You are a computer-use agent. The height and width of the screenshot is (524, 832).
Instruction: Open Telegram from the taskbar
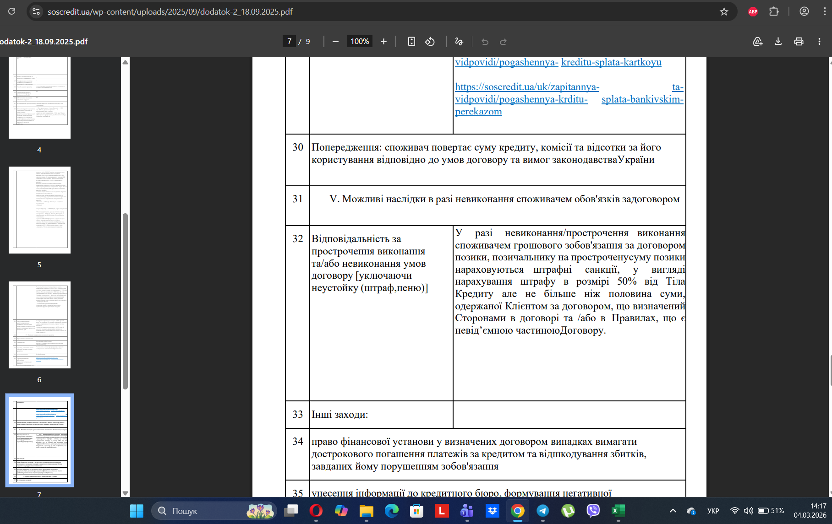[542, 511]
